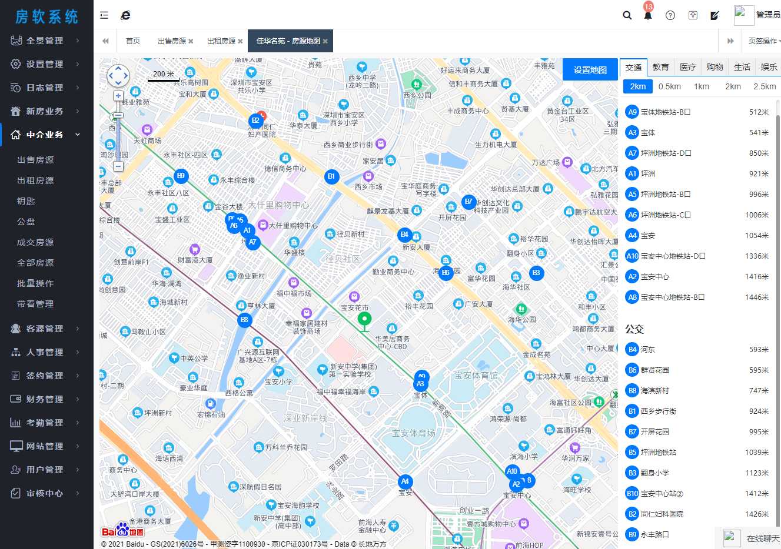Click the upload arrow icon in header
The height and width of the screenshot is (549, 781).
693,15
